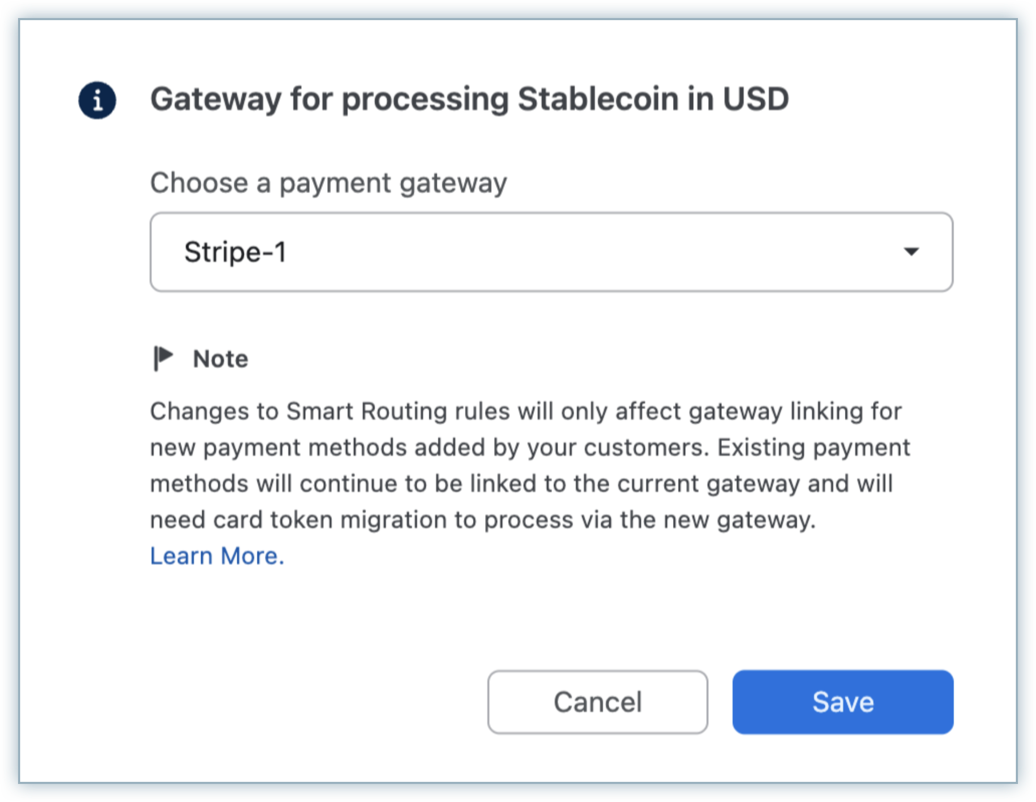Click the info icon beside the dialog title
Image resolution: width=1036 pixels, height=802 pixels.
97,100
